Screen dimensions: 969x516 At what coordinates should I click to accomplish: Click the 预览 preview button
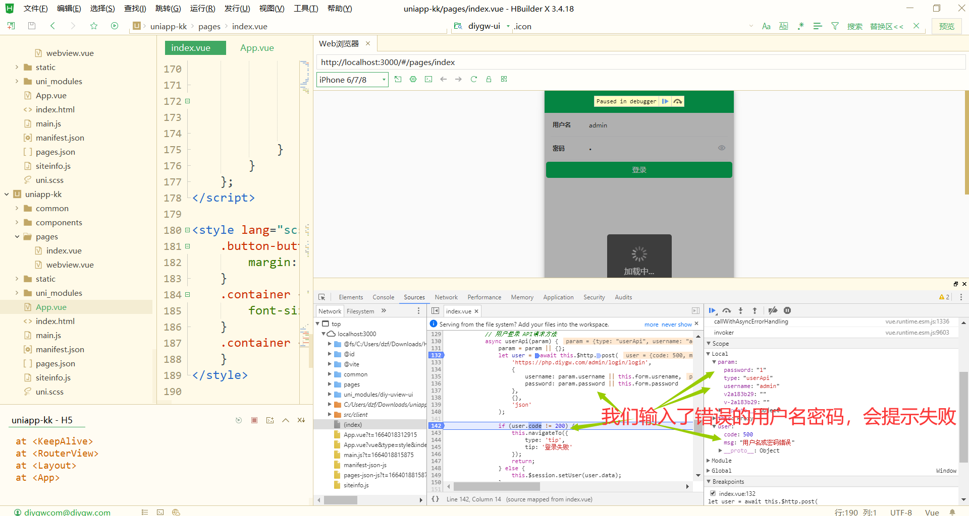(946, 26)
